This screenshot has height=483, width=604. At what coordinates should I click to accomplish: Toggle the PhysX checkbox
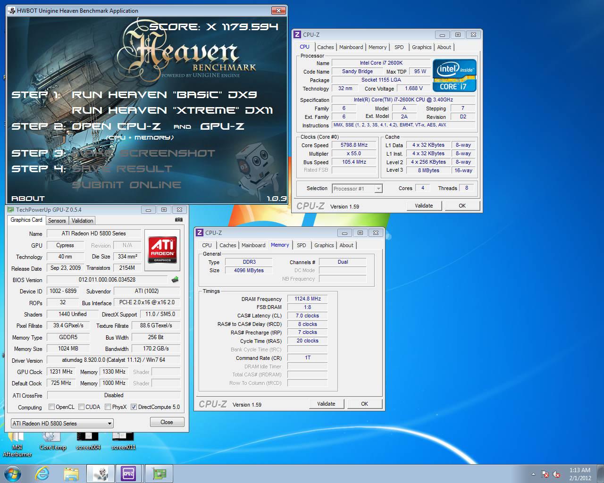[x=108, y=407]
